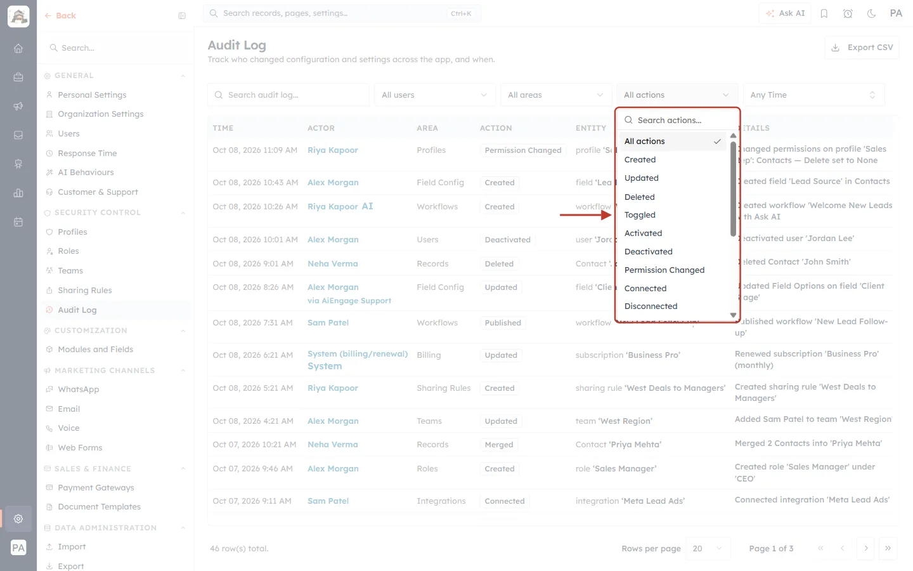Open Organization Settings in the sidebar
This screenshot has width=913, height=571.
101,114
